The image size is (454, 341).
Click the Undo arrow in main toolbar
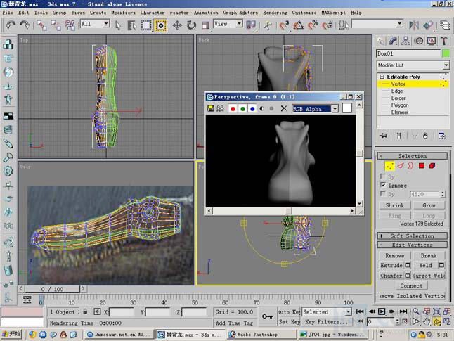(11, 25)
